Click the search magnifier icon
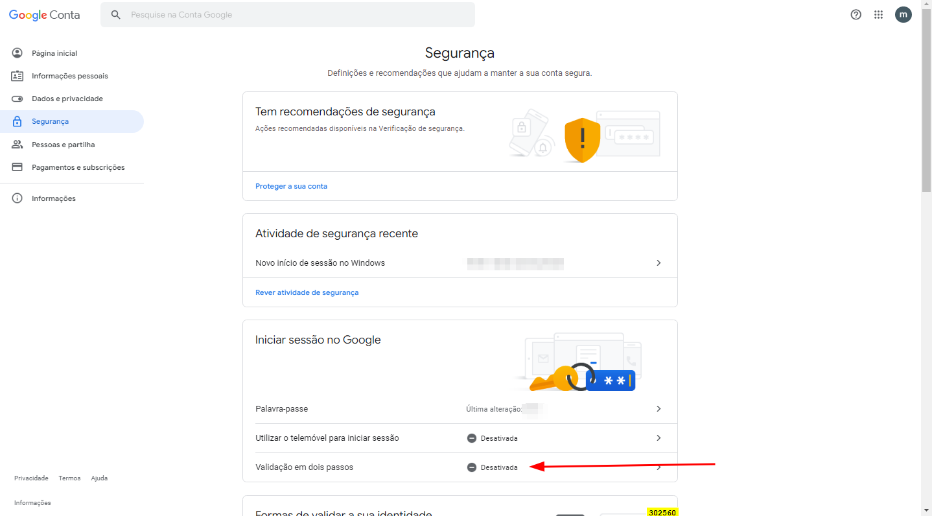Viewport: 932px width, 516px height. click(116, 15)
